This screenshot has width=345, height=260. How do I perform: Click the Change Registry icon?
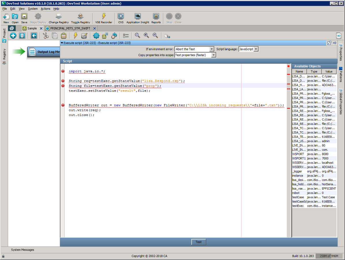(x=59, y=18)
